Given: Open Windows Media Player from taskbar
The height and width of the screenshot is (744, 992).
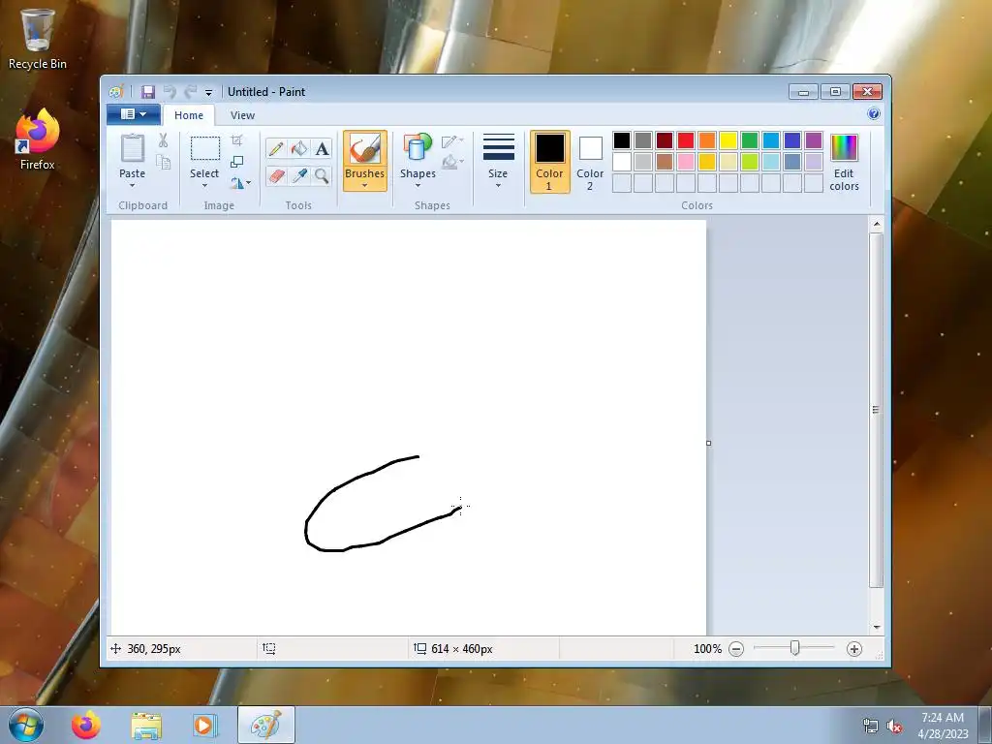Looking at the screenshot, I should pyautogui.click(x=204, y=725).
